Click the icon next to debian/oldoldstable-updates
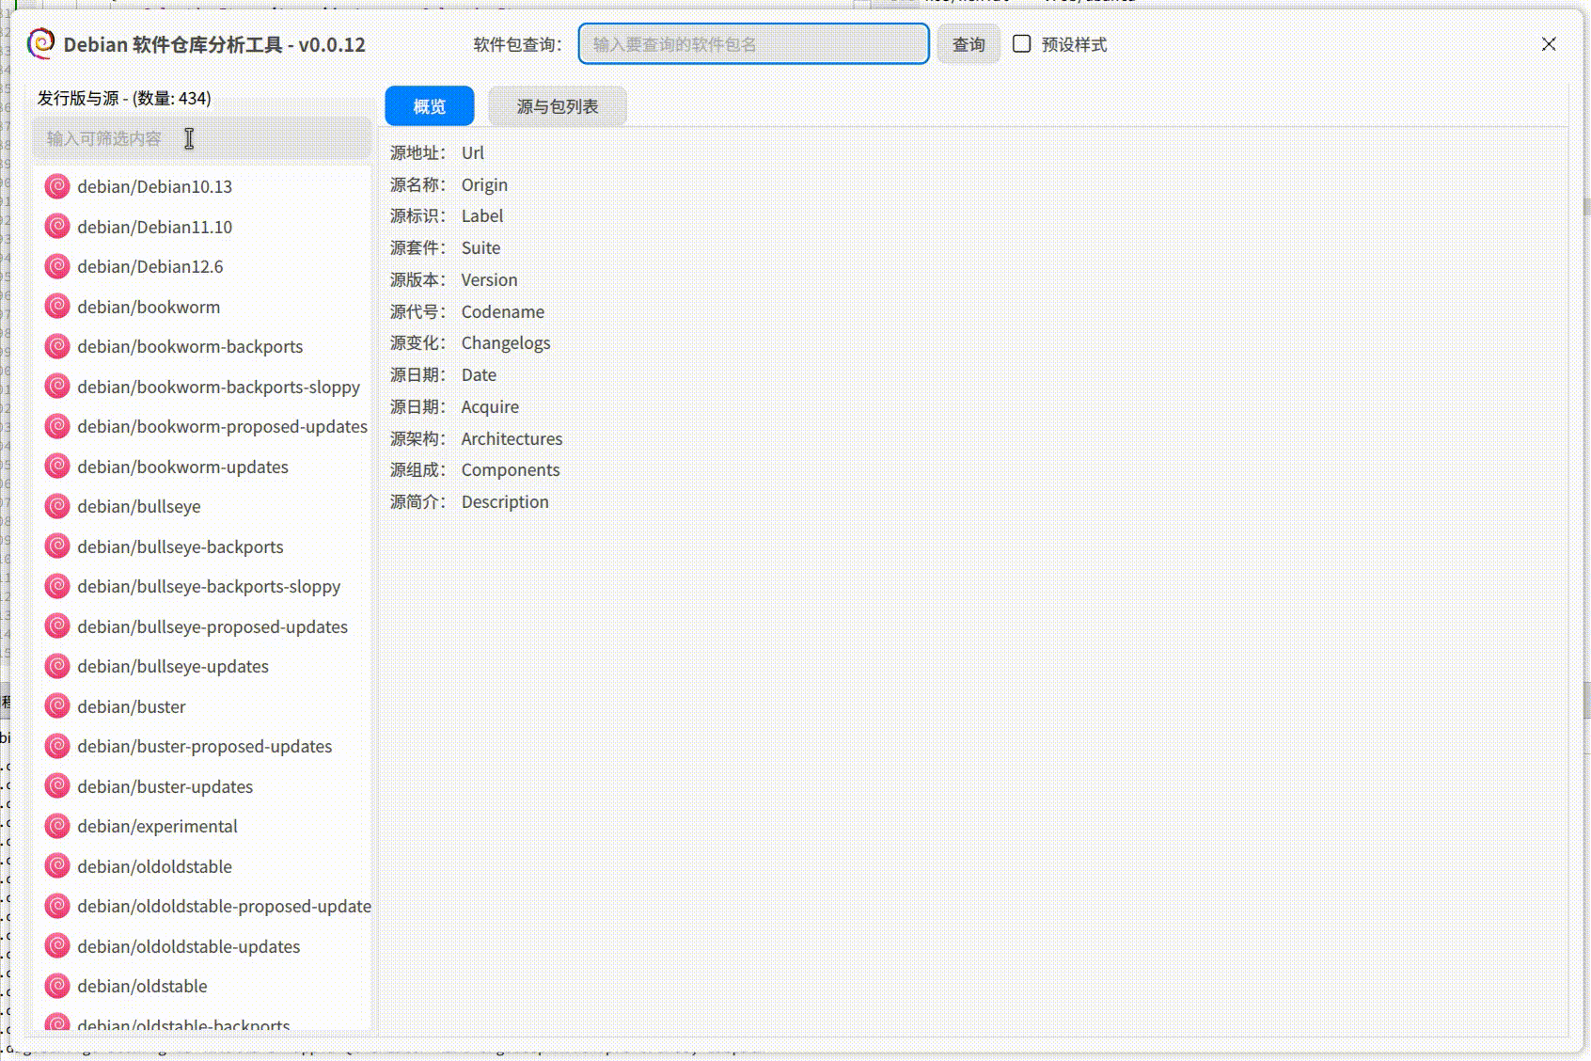The image size is (1591, 1061). pos(57,946)
